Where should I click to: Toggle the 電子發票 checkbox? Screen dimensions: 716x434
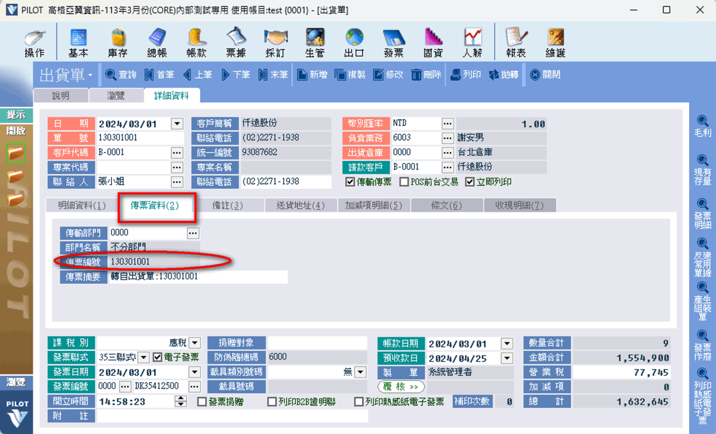click(x=158, y=357)
